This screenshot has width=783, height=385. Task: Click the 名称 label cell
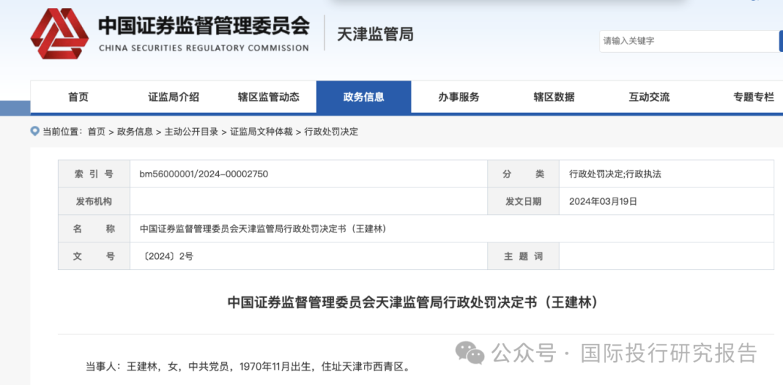pyautogui.click(x=94, y=229)
